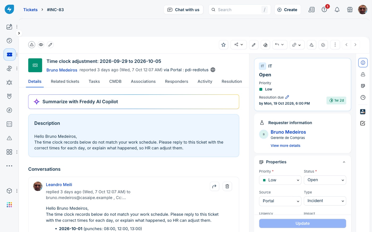
Task: Click the toolbar triangle alert button
Action: (x=311, y=45)
